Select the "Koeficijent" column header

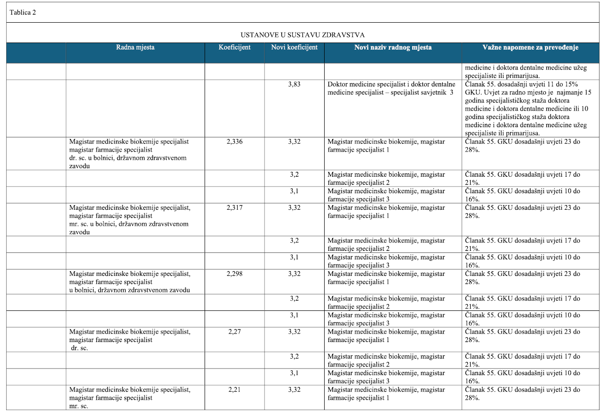[234, 48]
